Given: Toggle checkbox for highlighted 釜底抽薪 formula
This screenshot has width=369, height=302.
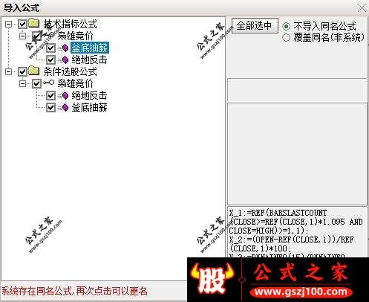Looking at the screenshot, I should 50,48.
